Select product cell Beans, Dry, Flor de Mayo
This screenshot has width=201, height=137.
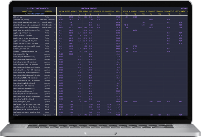coord(27,70)
